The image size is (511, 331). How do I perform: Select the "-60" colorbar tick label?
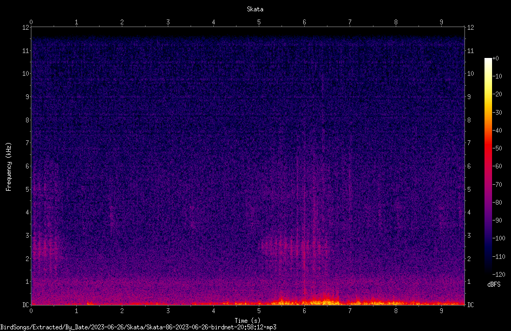pyautogui.click(x=497, y=166)
